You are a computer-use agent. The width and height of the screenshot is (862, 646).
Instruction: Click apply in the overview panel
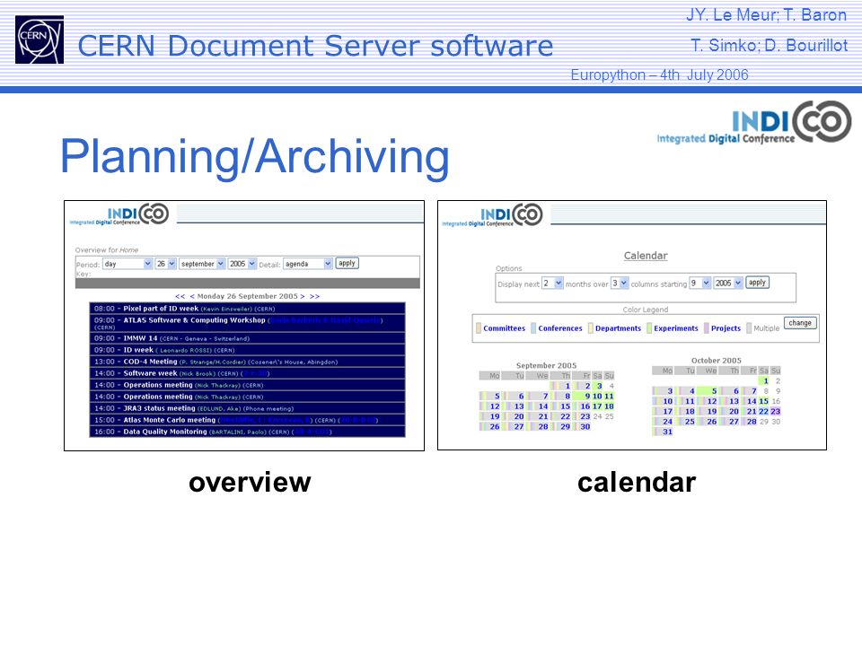pos(347,263)
